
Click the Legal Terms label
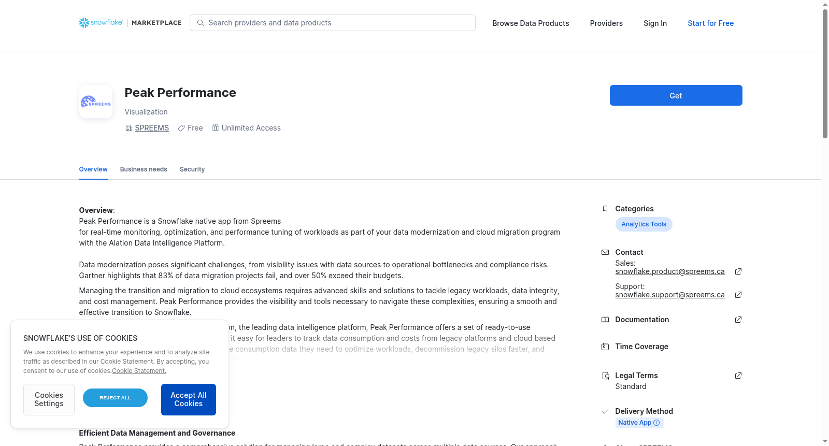tap(636, 376)
